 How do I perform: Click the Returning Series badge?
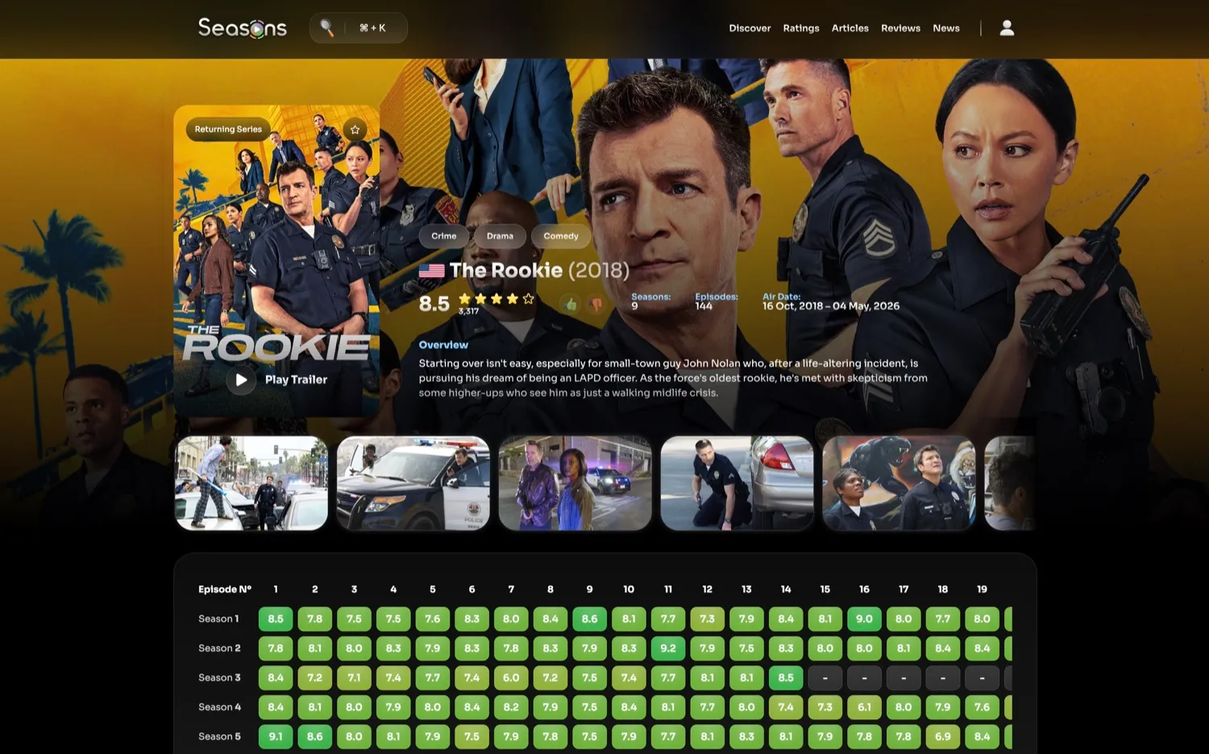[228, 130]
